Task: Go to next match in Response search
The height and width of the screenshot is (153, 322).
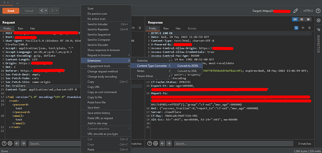Action: click(169, 144)
